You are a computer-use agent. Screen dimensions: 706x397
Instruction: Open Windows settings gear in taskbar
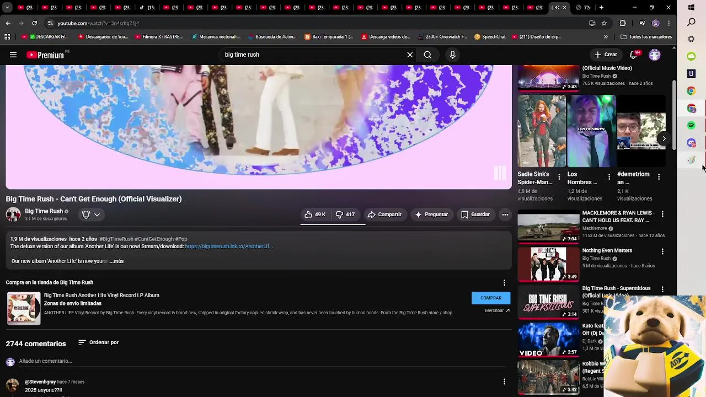coord(691,39)
